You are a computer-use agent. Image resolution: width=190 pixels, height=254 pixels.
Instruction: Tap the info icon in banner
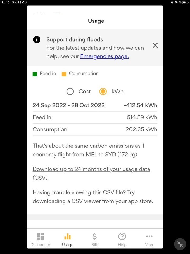37,40
